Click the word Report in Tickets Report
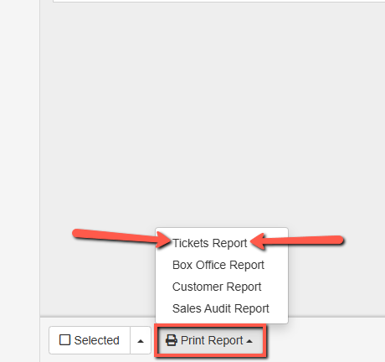 (229, 244)
